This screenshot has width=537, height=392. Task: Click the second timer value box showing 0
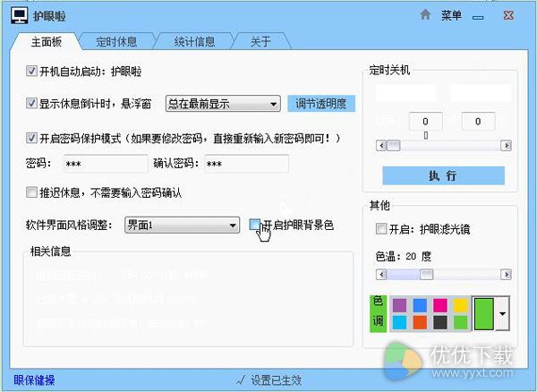coord(478,121)
